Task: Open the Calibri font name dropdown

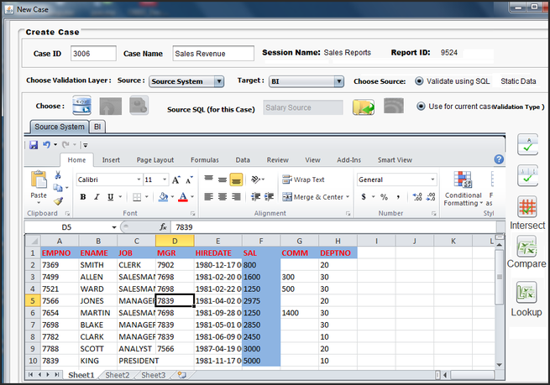Action: [139, 179]
